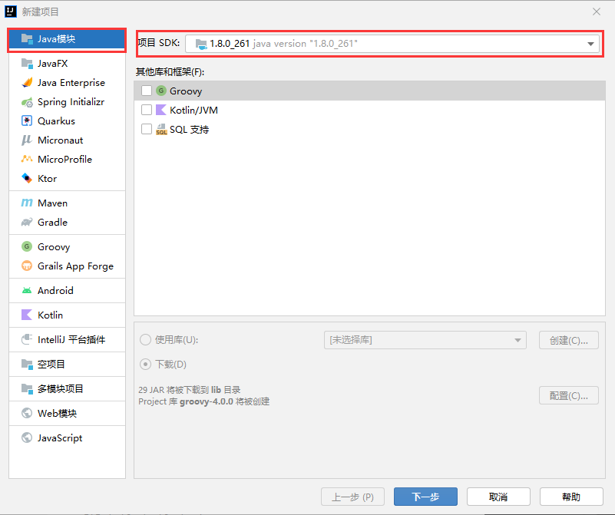Select the Android robot icon
Image resolution: width=615 pixels, height=515 pixels.
coord(27,291)
